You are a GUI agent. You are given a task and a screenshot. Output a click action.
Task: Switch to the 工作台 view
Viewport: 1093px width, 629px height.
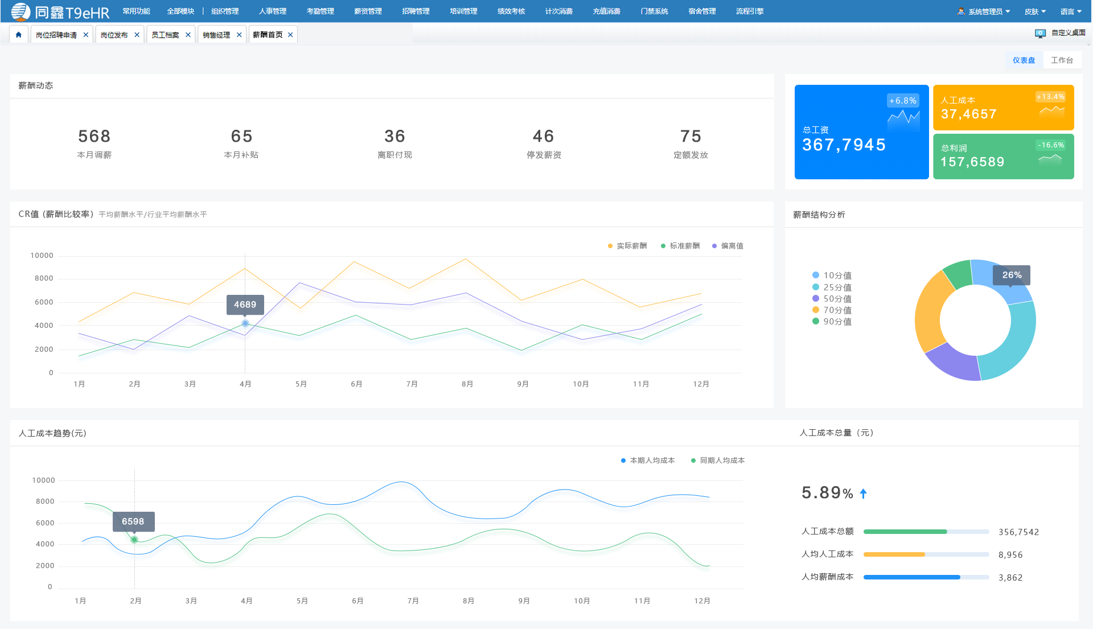point(1062,60)
